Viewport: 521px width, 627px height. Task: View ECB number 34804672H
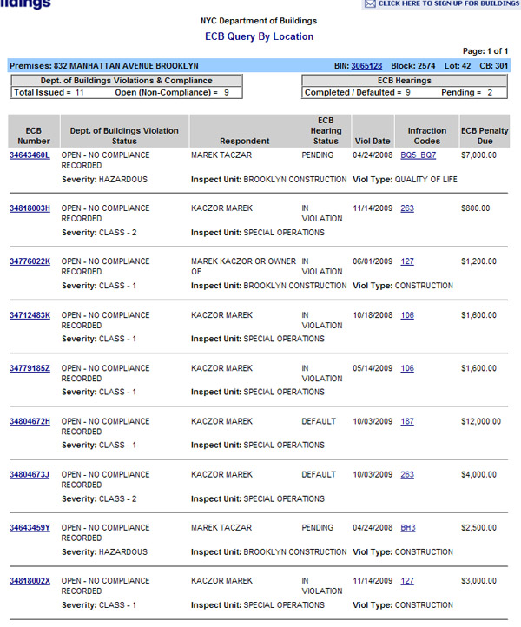click(x=30, y=421)
